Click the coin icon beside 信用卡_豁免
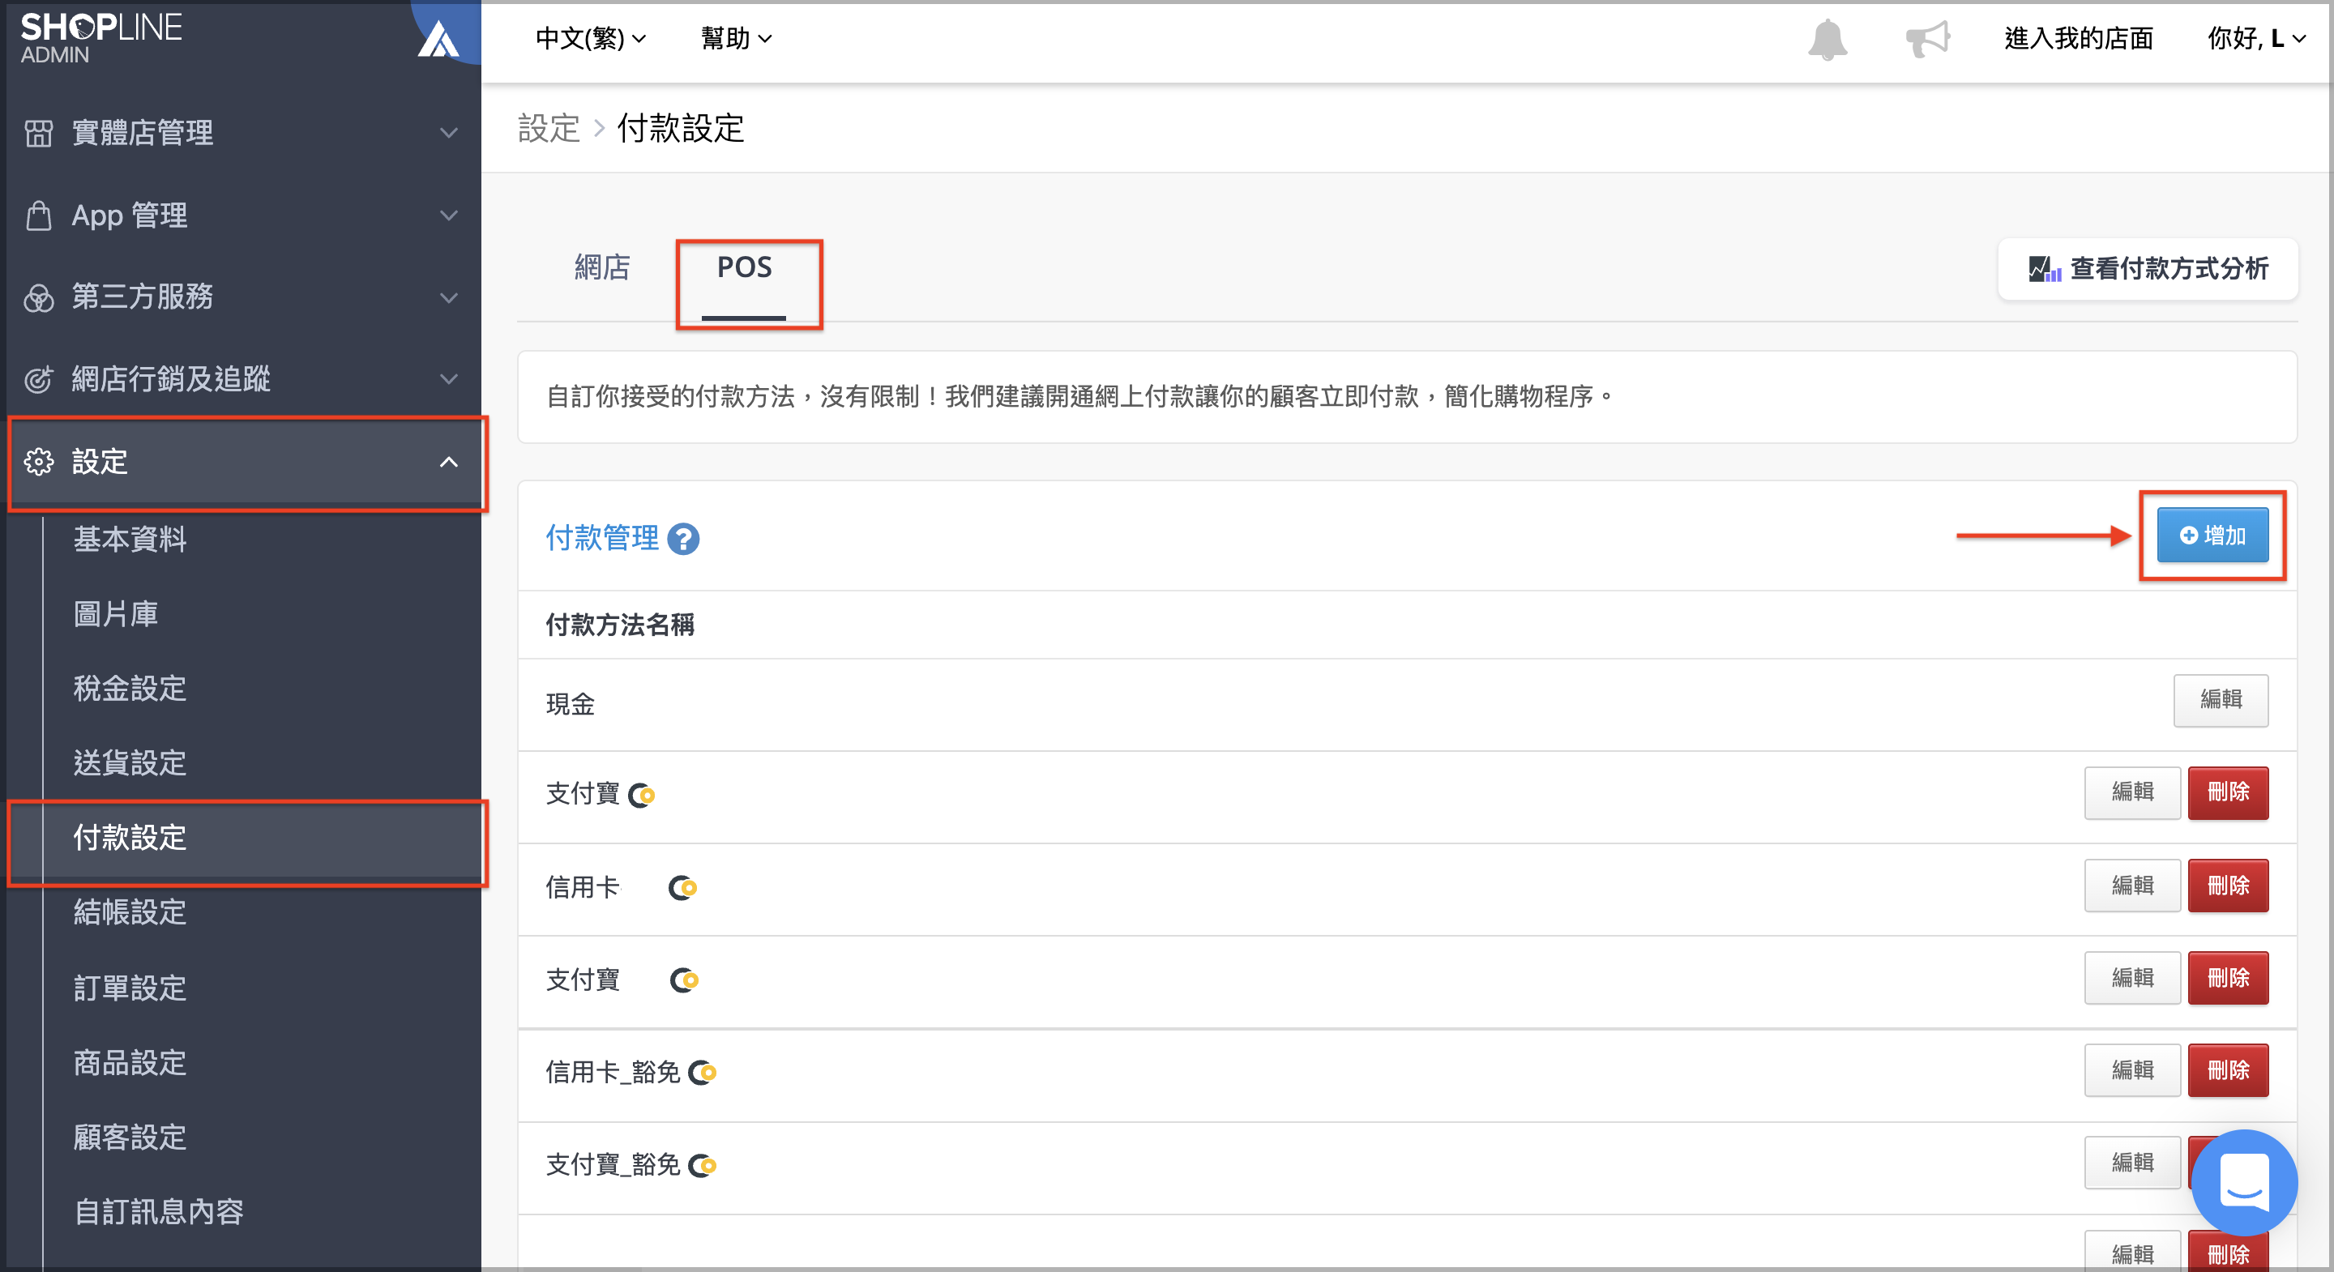2334x1272 pixels. coord(702,1073)
